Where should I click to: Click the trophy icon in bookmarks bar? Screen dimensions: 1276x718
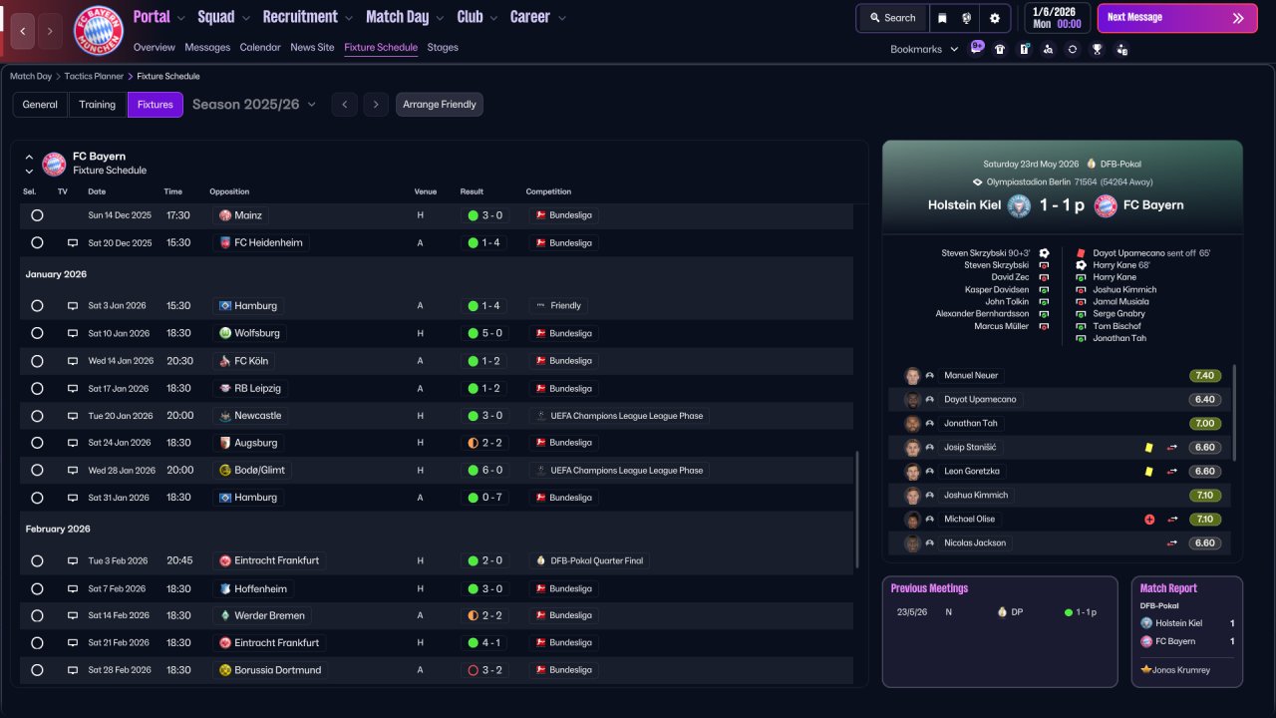click(x=1097, y=49)
